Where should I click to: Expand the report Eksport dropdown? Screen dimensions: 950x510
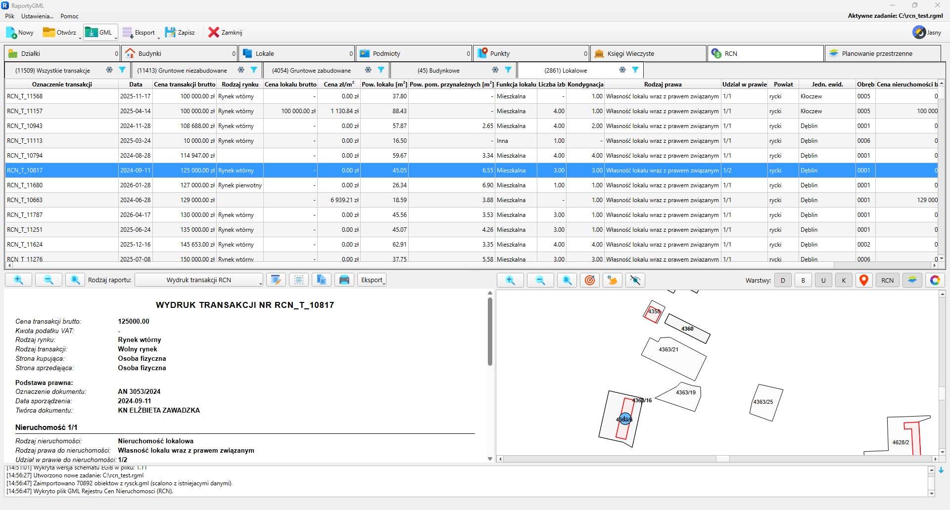[372, 280]
